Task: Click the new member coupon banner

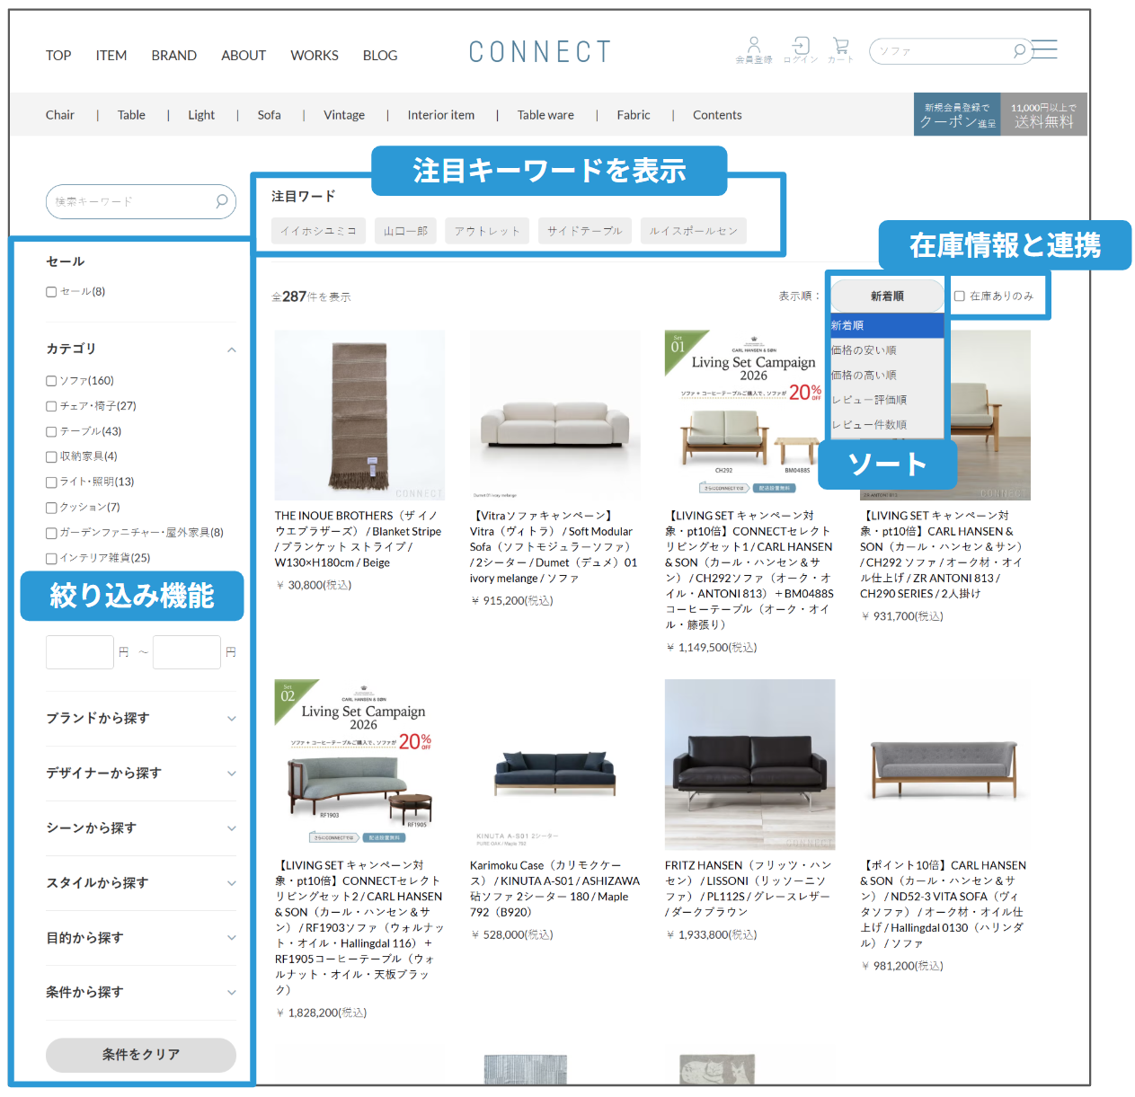Action: [959, 115]
